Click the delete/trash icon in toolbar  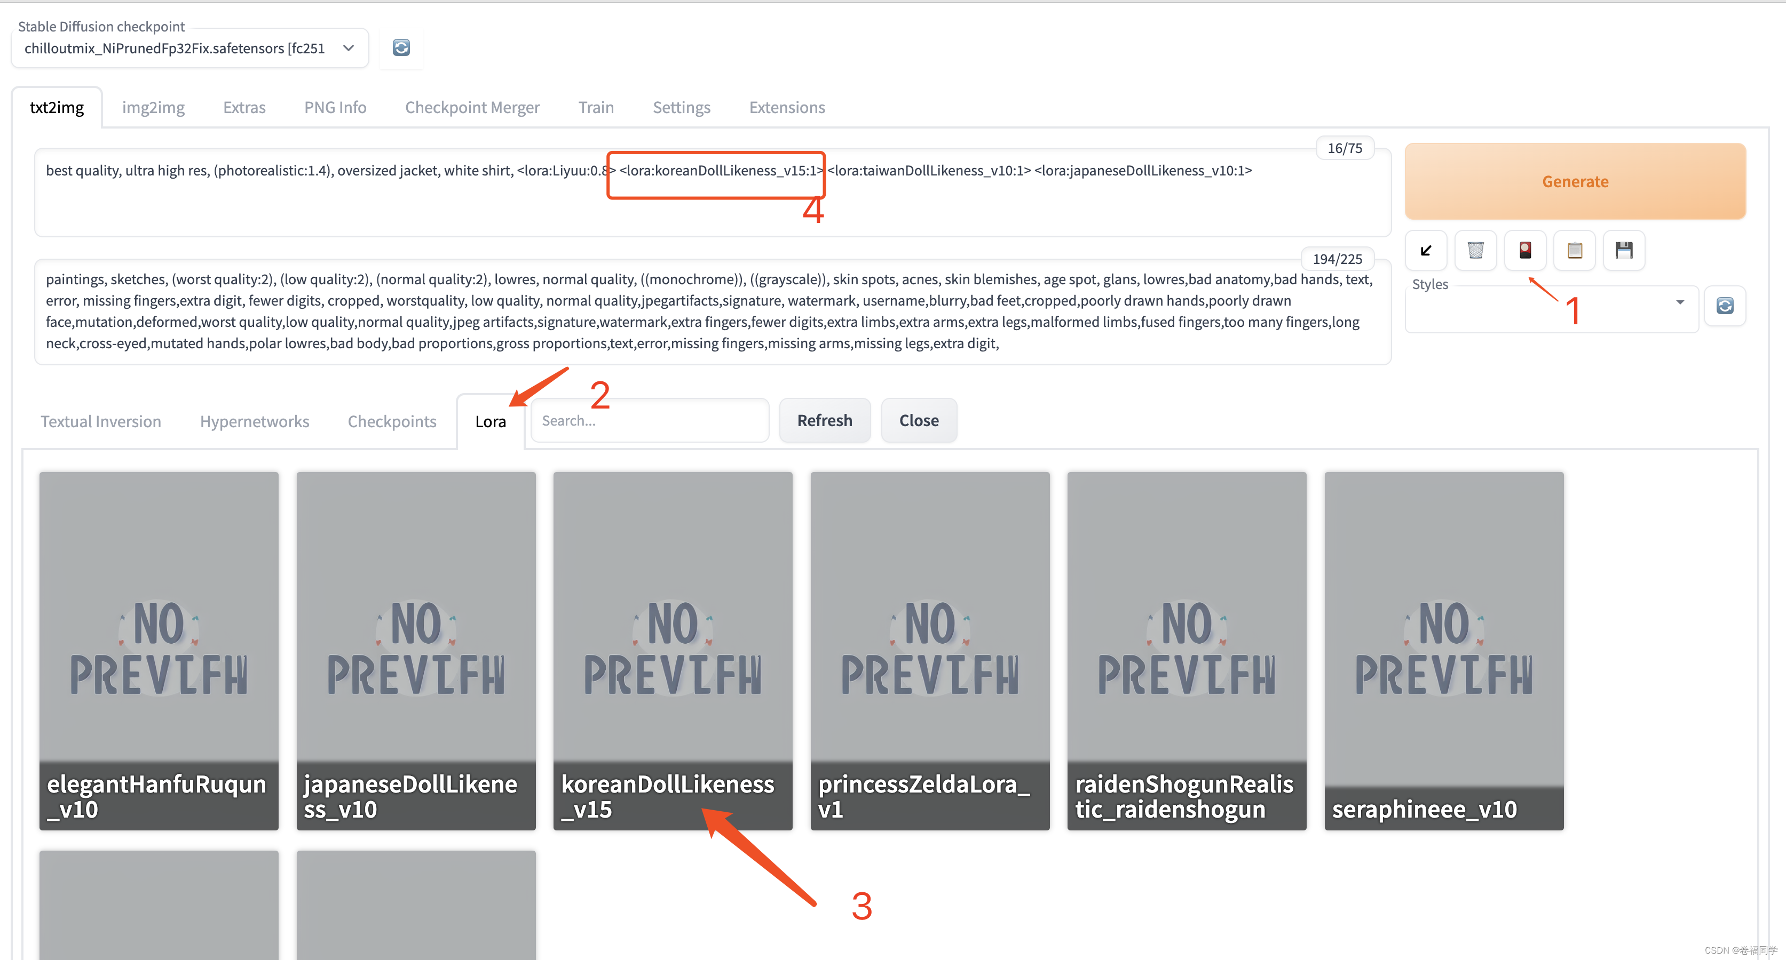tap(1477, 250)
